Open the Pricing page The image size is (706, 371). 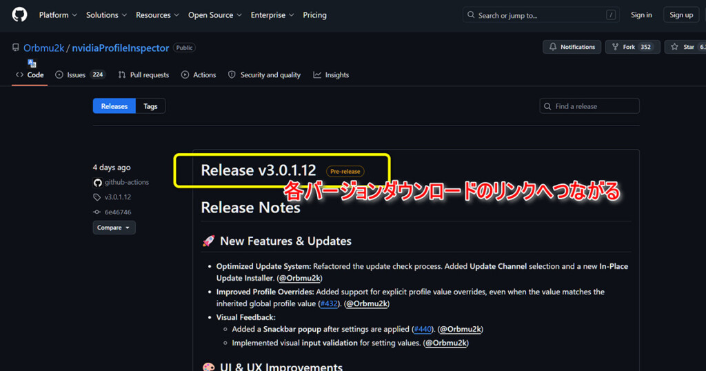click(314, 15)
